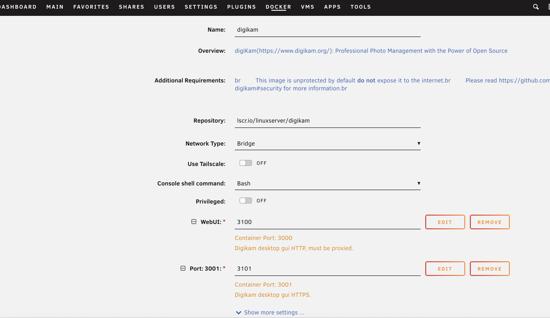Screen dimensions: 550x318
Task: Go to Settings in the top menu
Action: (201, 7)
